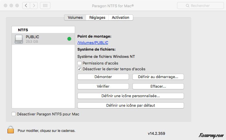Click Définir au démarrage... button

click(158, 77)
